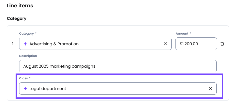This screenshot has height=103, width=233.
Task: Clear the Legal department class selection
Action: 210,89
